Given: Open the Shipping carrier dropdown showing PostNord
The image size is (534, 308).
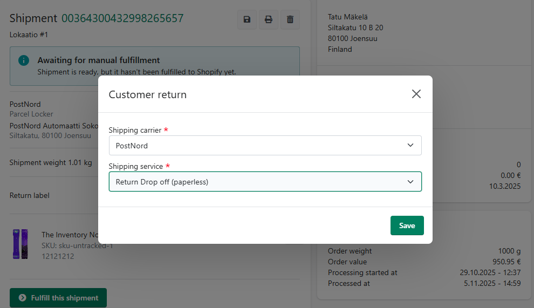Looking at the screenshot, I should tap(265, 146).
